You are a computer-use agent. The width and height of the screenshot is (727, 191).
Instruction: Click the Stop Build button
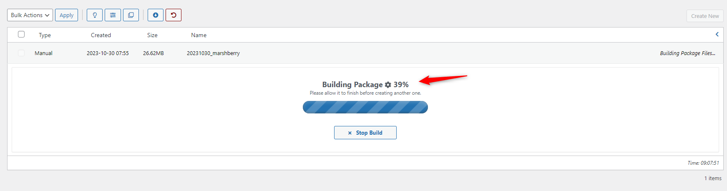point(365,133)
